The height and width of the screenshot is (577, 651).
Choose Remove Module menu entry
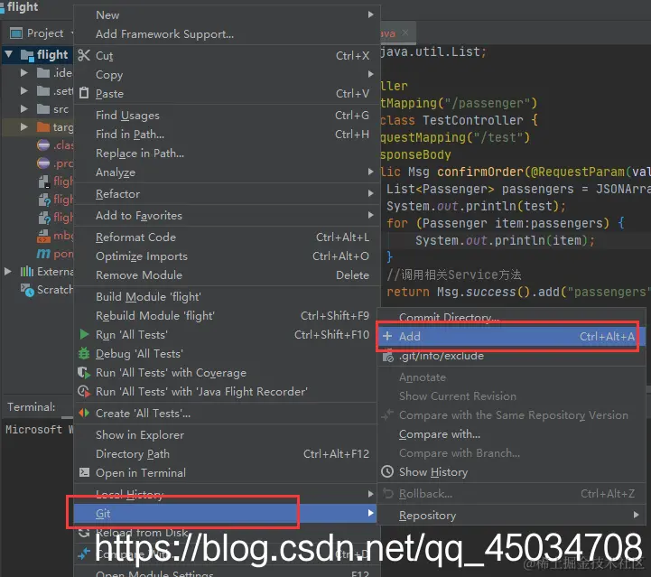point(225,275)
